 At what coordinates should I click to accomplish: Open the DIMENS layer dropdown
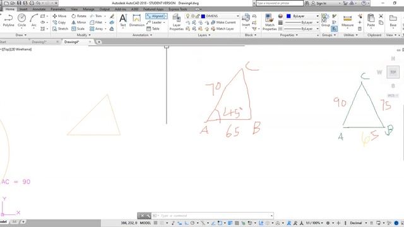(237, 16)
